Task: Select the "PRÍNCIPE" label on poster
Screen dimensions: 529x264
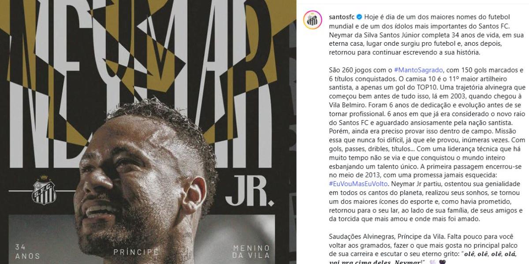Action: click(x=136, y=252)
